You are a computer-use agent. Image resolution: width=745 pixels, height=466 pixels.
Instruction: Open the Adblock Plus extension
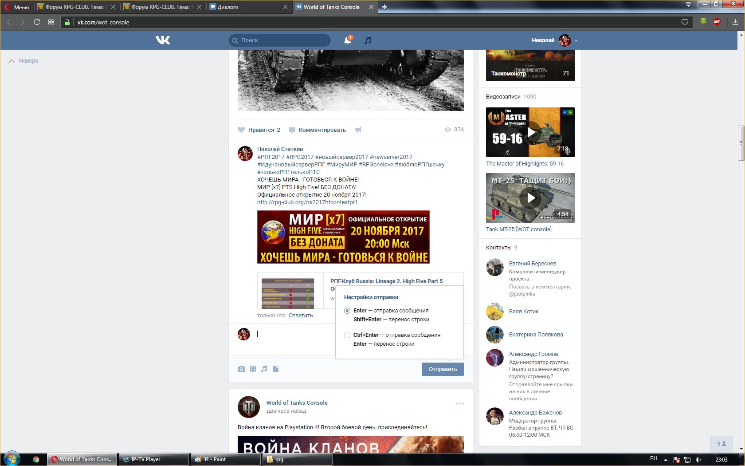click(717, 22)
